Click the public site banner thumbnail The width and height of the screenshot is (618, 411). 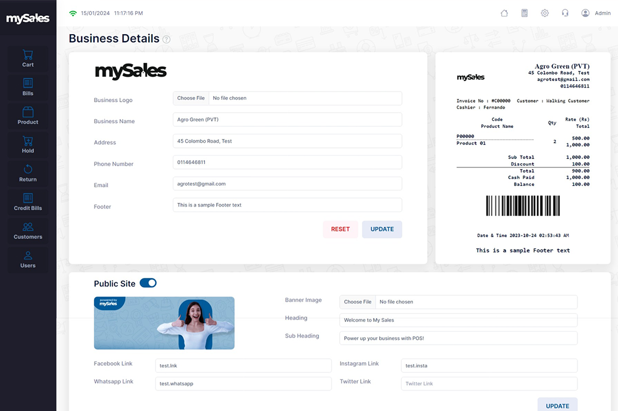click(164, 323)
